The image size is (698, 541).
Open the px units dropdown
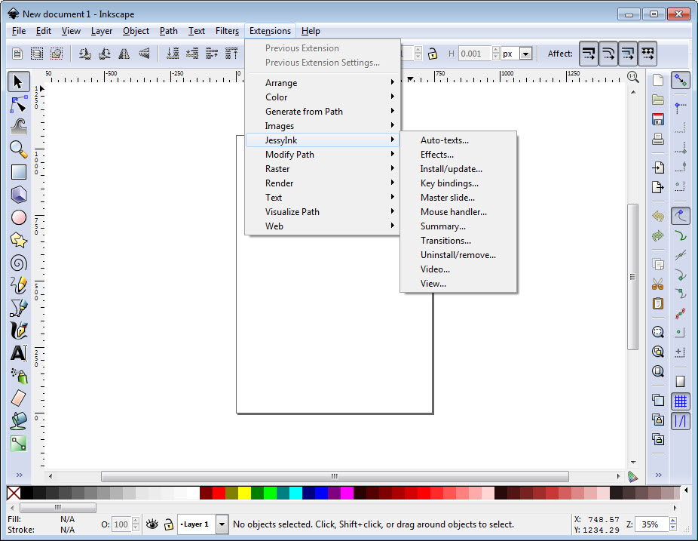coord(525,54)
